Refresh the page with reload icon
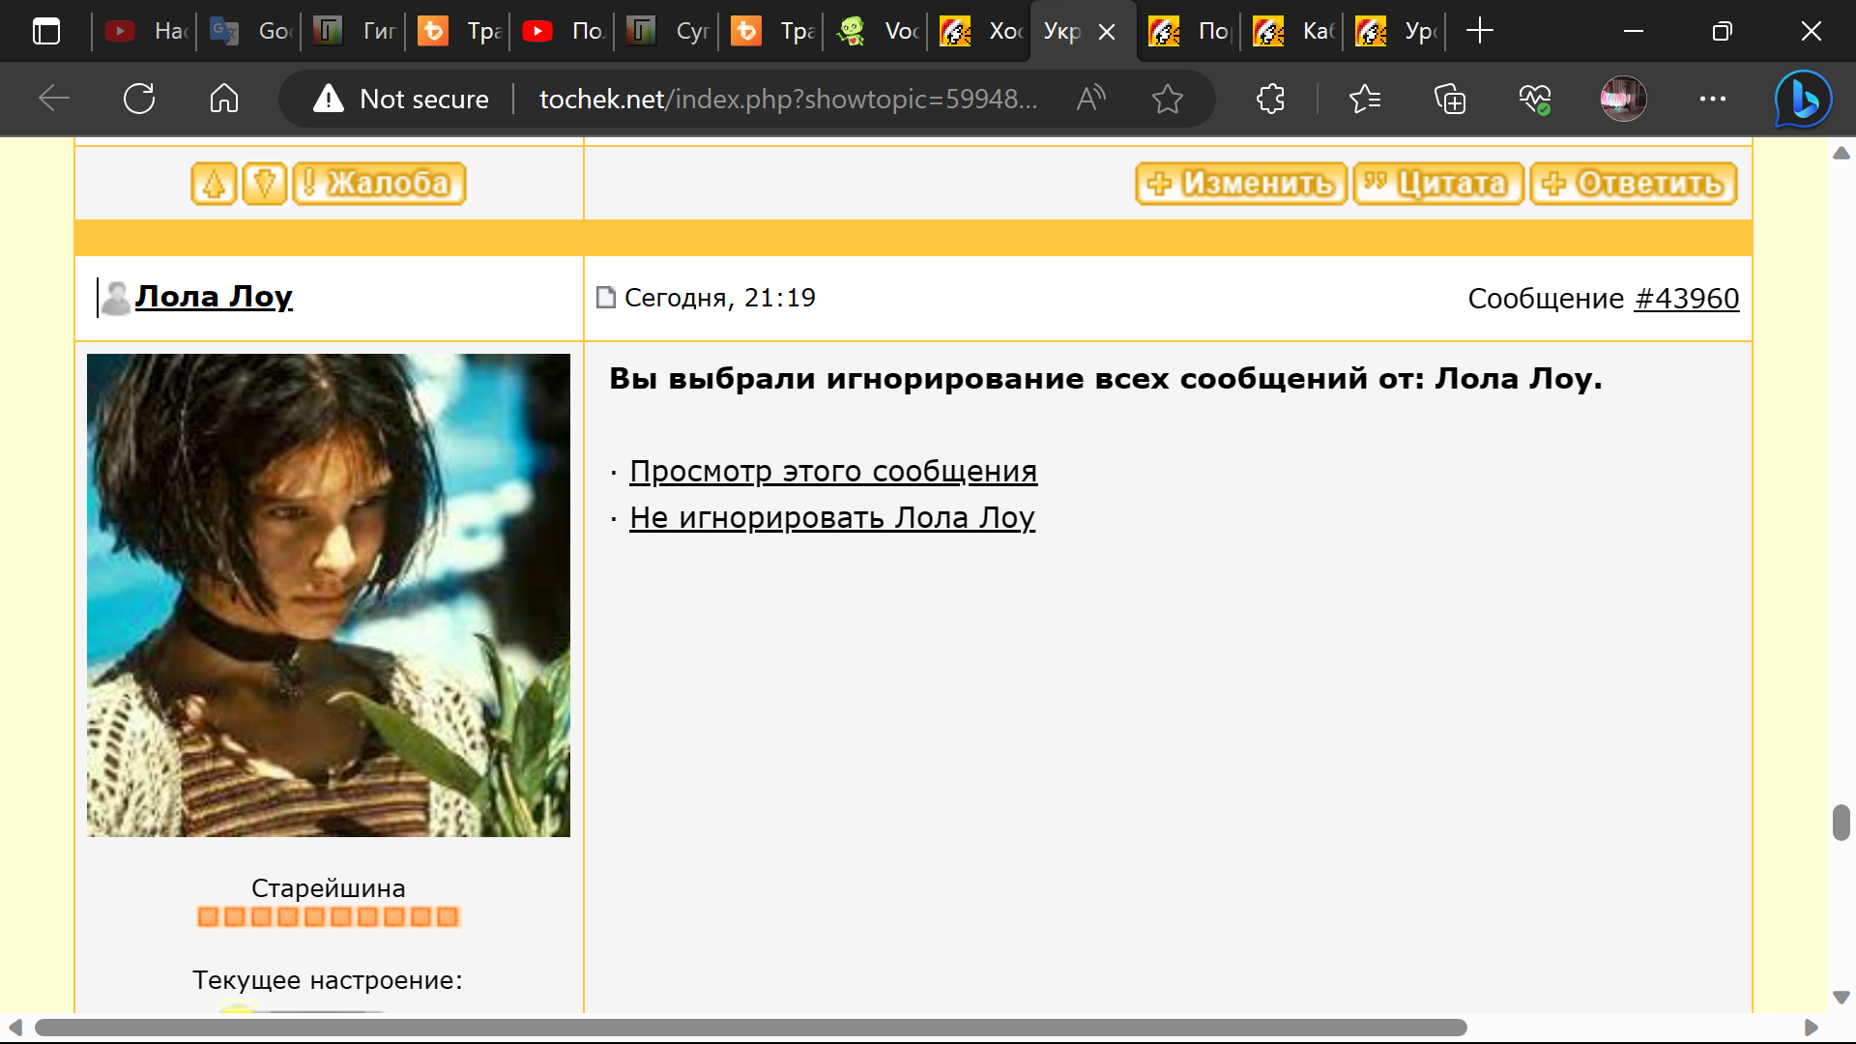1856x1044 pixels. point(139,99)
